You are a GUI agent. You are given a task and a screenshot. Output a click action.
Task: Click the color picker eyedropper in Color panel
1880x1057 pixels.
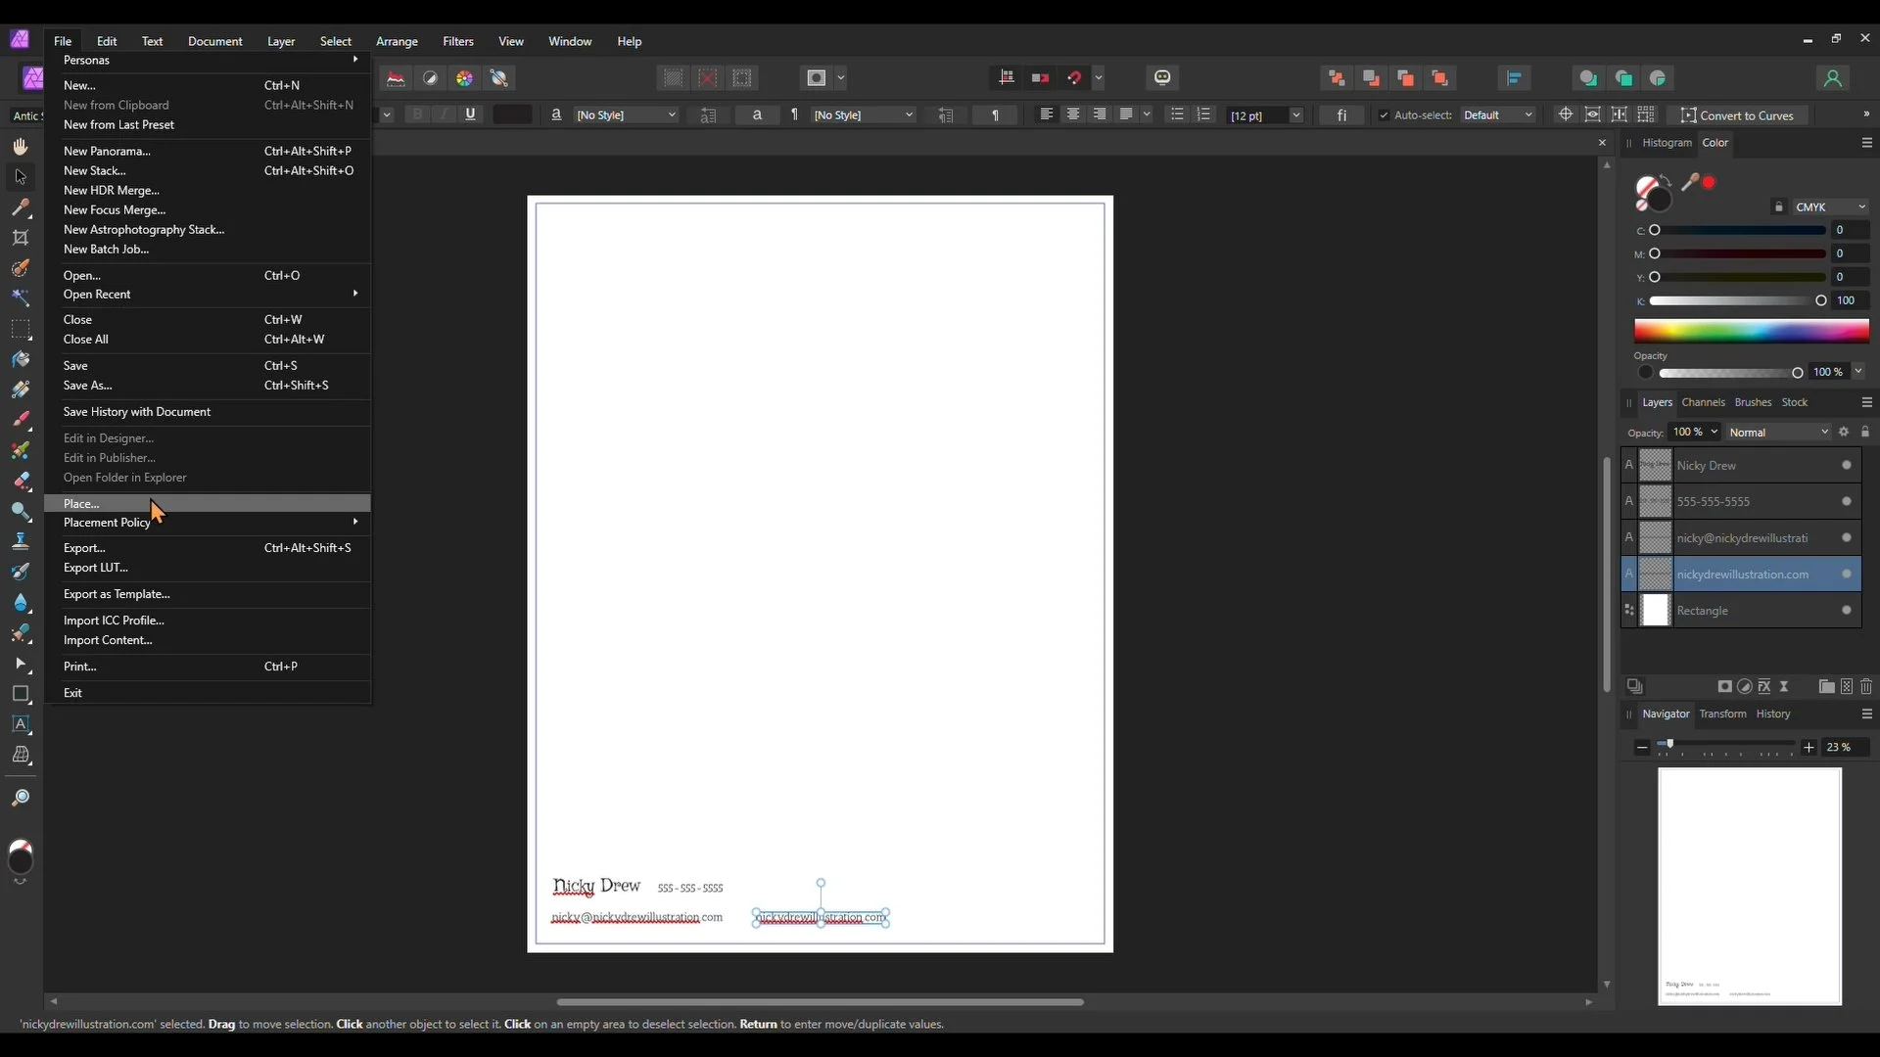click(x=1689, y=182)
